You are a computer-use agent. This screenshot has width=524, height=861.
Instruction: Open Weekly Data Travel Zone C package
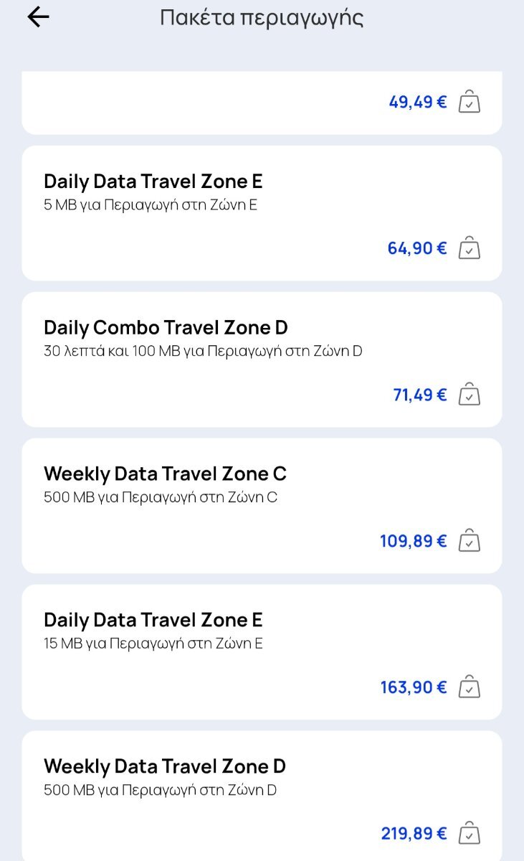[165, 474]
